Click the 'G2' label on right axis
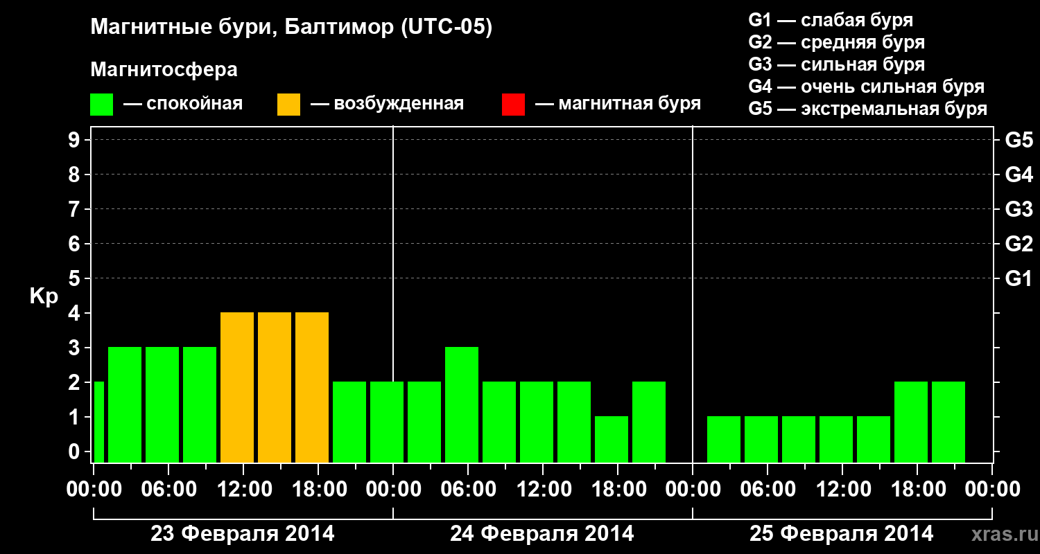The image size is (1040, 554). click(1019, 244)
